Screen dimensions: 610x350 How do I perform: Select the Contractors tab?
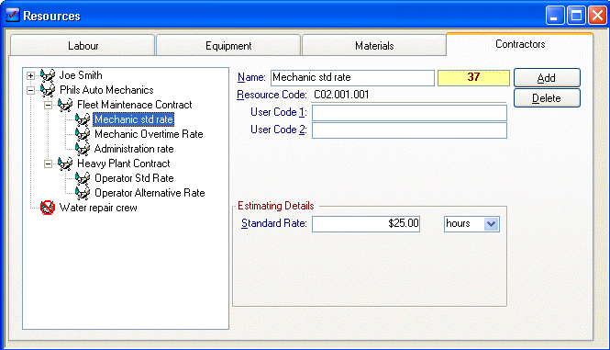pos(520,44)
